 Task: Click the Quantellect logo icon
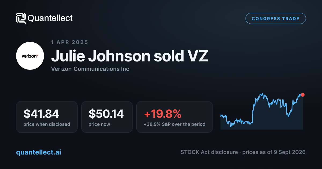[21, 18]
